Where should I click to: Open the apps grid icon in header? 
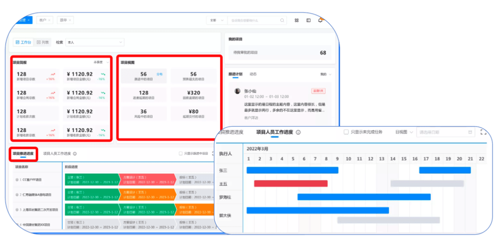(297, 20)
